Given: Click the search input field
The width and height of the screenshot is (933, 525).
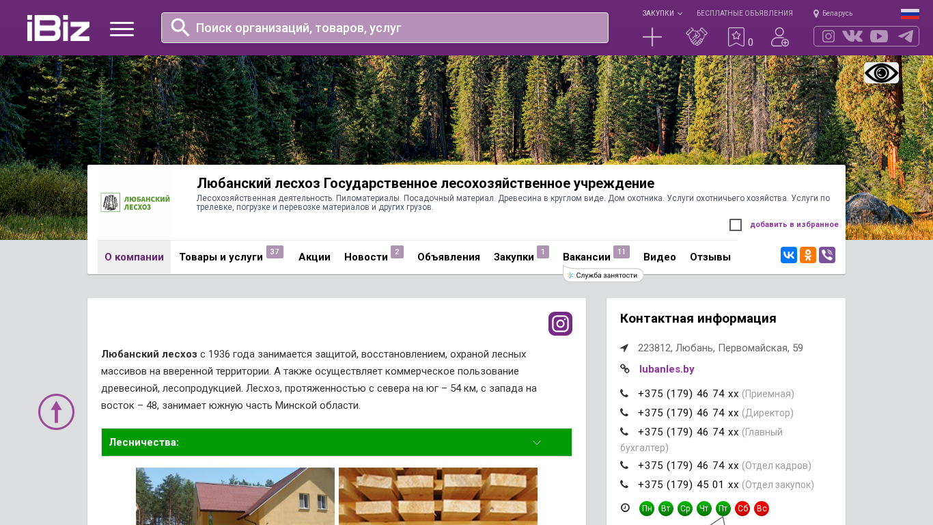Looking at the screenshot, I should pos(385,27).
